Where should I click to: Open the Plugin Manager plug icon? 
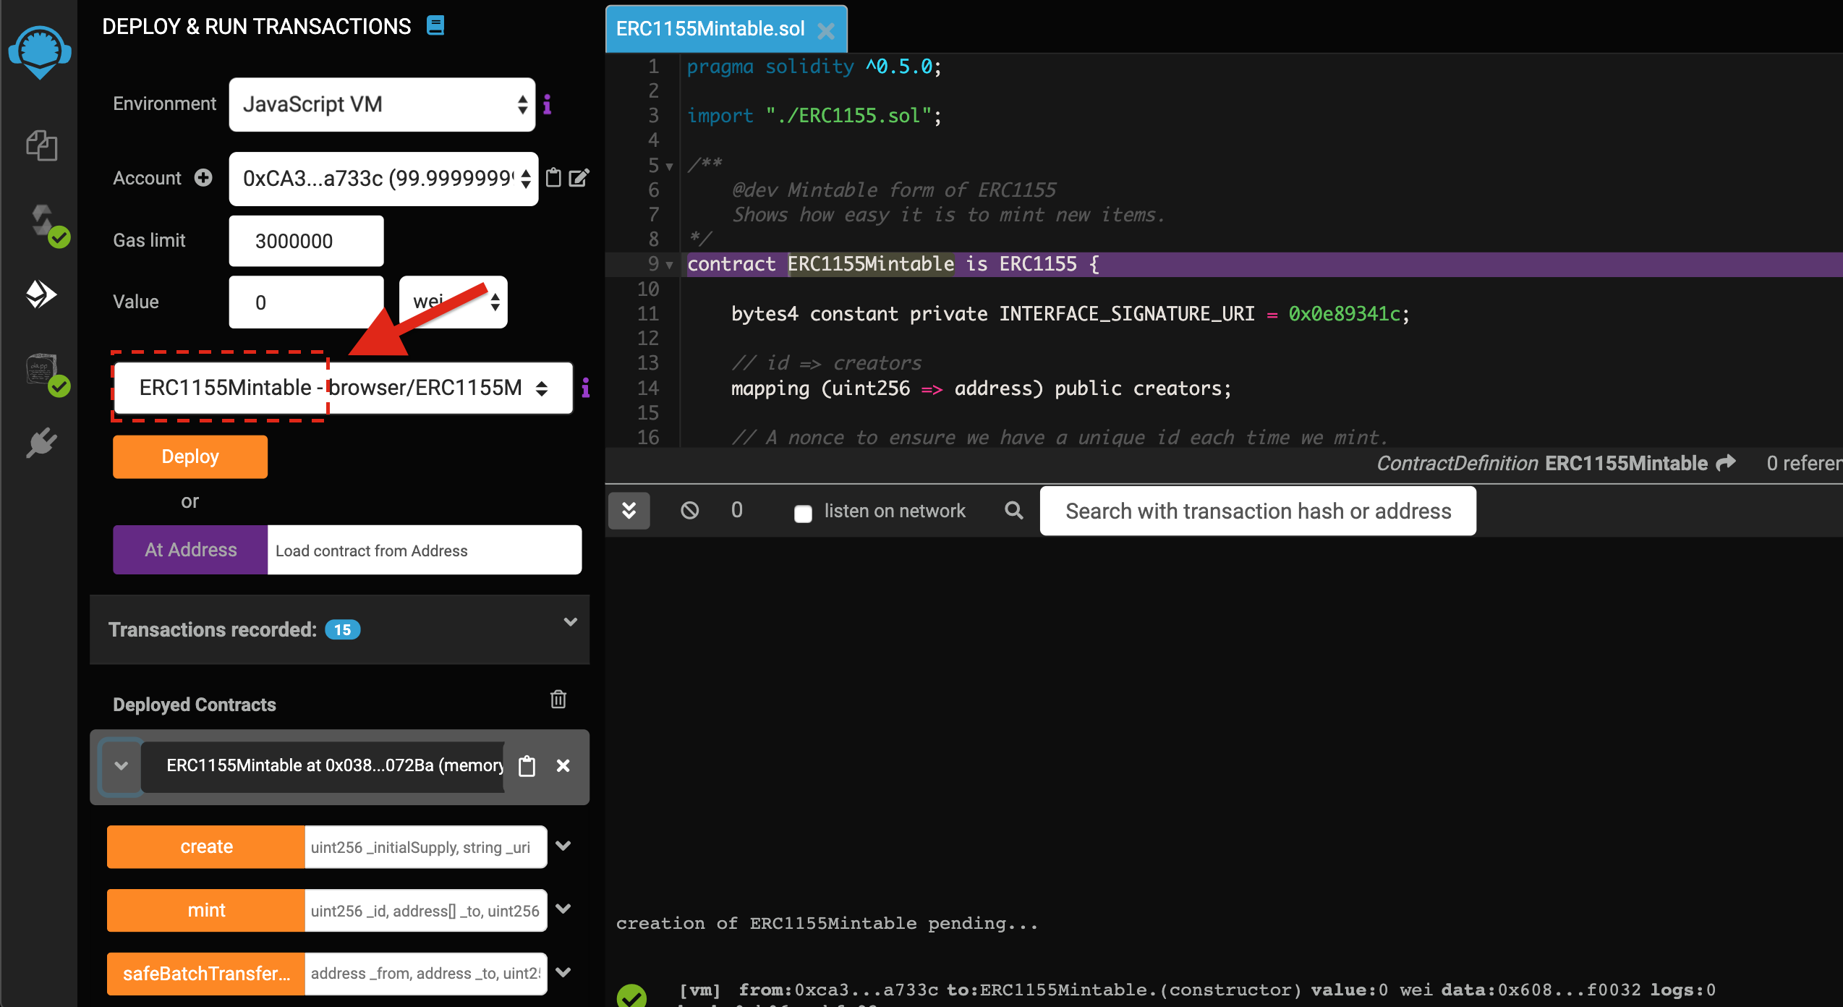41,443
